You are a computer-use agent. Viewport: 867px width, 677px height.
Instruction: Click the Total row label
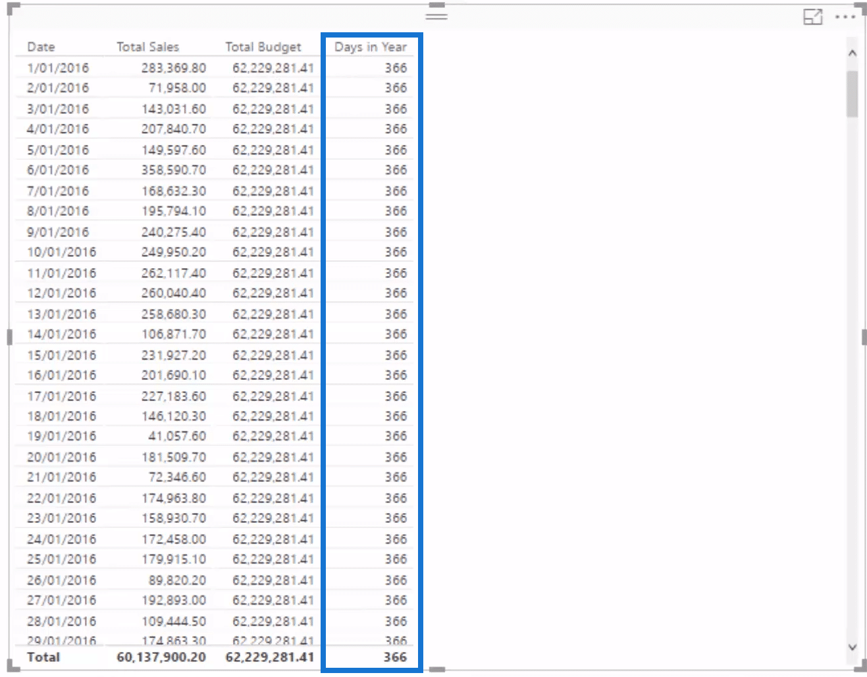coord(43,657)
